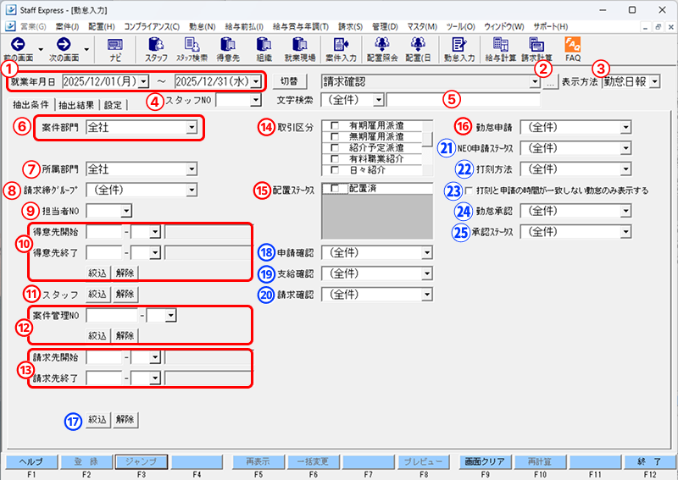The height and width of the screenshot is (480, 678).
Task: Click 絞込 button next to スタッフ label
Action: (97, 295)
